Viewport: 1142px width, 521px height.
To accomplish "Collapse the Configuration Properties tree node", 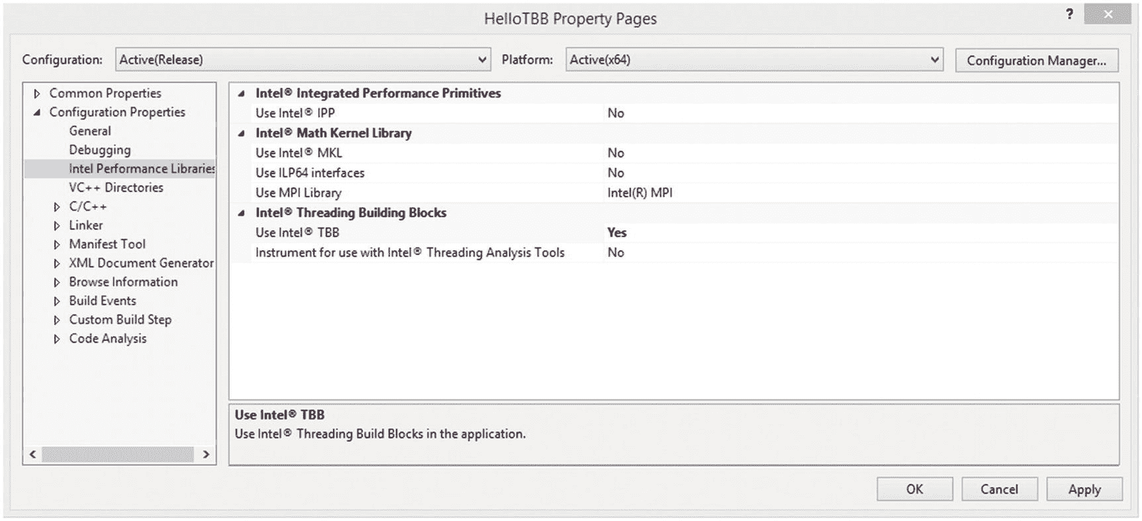I will coord(37,113).
